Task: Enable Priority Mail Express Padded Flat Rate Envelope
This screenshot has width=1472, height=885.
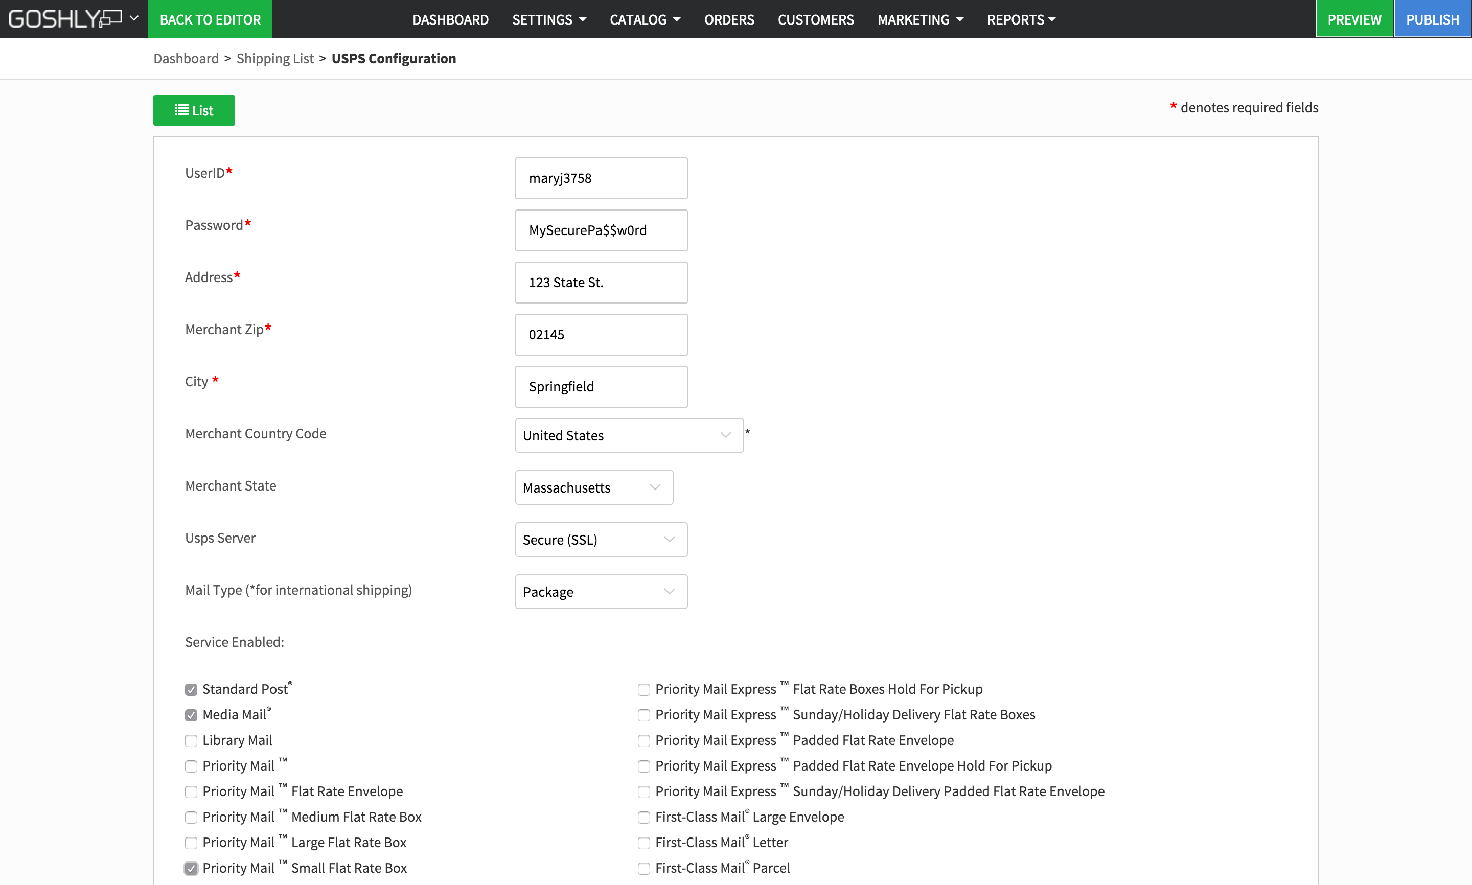Action: [x=643, y=741]
